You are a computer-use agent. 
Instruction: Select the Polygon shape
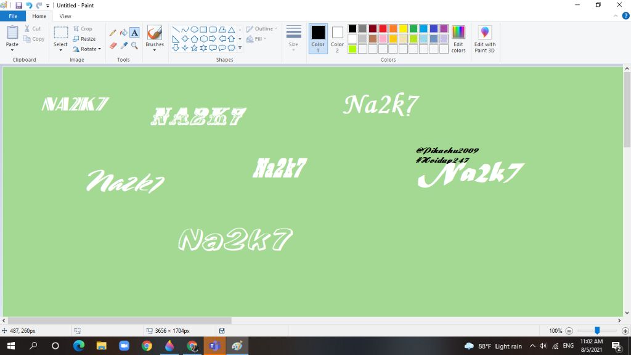click(222, 30)
